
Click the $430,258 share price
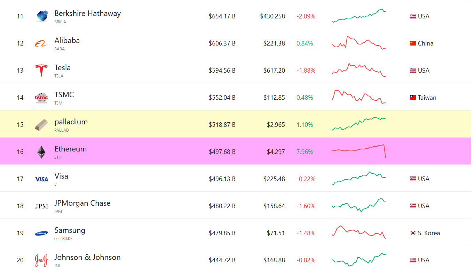pyautogui.click(x=272, y=16)
